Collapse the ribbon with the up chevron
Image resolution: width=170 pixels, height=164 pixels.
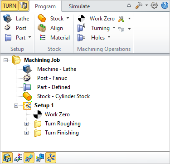point(129,5)
